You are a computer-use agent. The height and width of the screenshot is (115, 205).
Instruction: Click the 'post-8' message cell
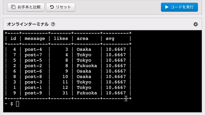(33, 77)
